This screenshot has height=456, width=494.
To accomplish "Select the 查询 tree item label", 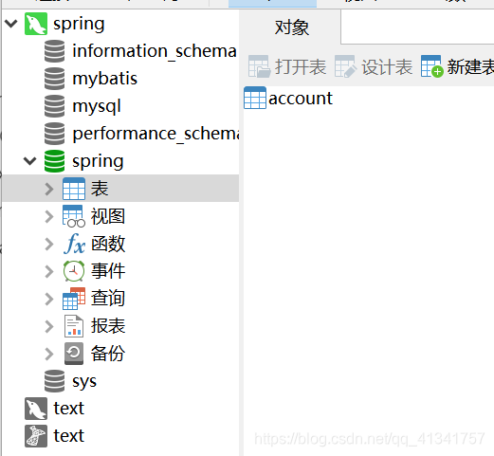I will (108, 299).
